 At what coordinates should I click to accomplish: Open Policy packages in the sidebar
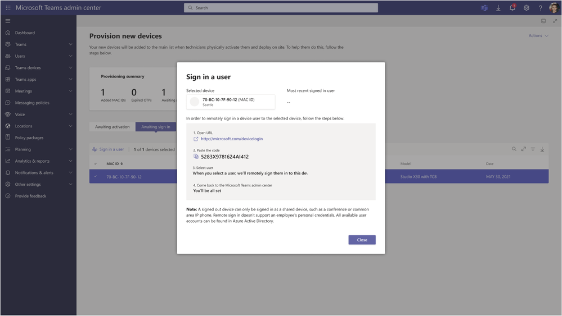(29, 138)
